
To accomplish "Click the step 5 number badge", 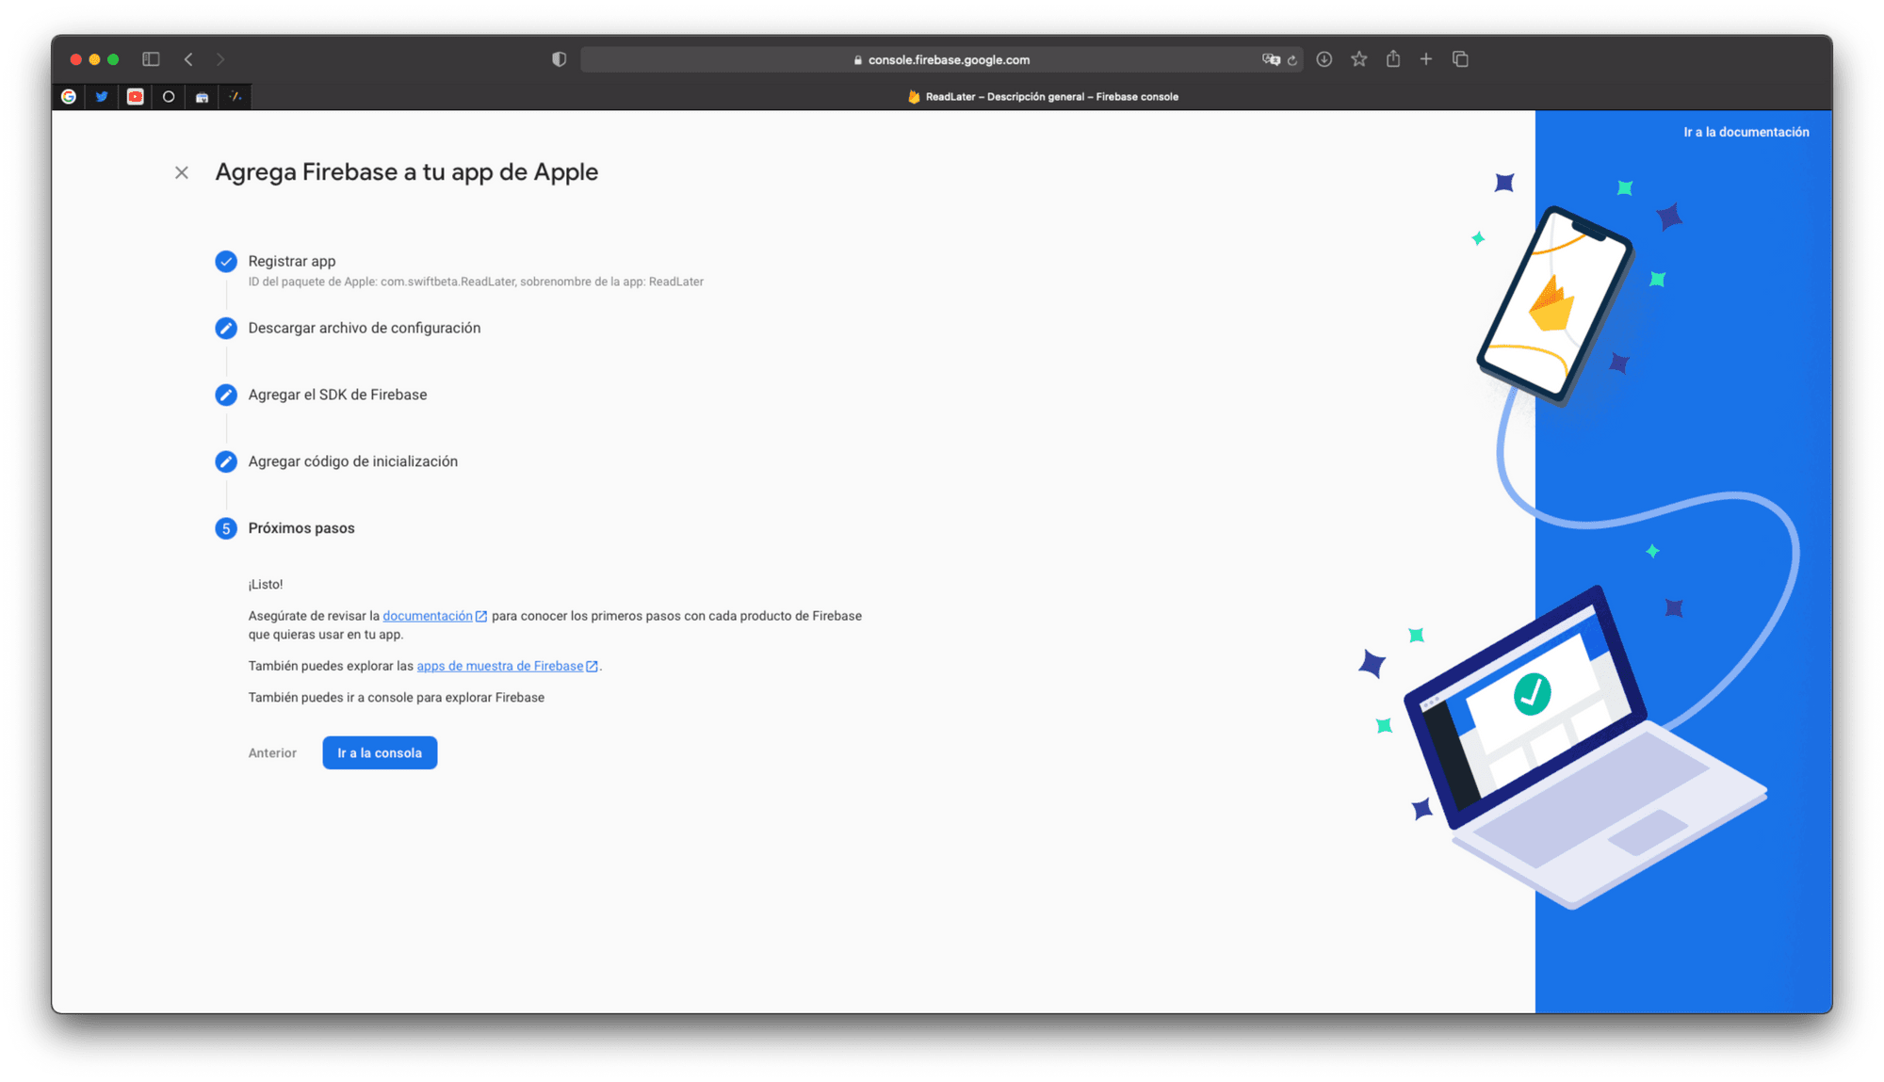I will coord(226,529).
